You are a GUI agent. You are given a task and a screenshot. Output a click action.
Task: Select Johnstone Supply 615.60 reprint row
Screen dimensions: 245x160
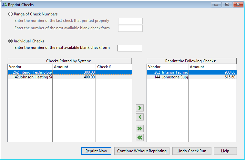(191, 77)
